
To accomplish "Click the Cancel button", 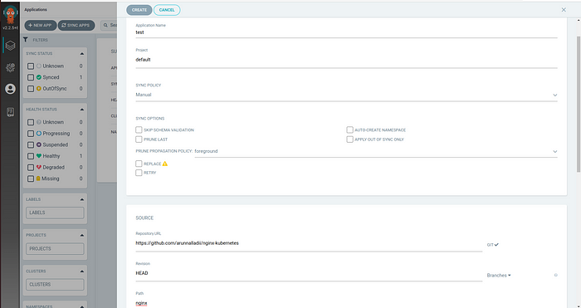I will coord(167,10).
